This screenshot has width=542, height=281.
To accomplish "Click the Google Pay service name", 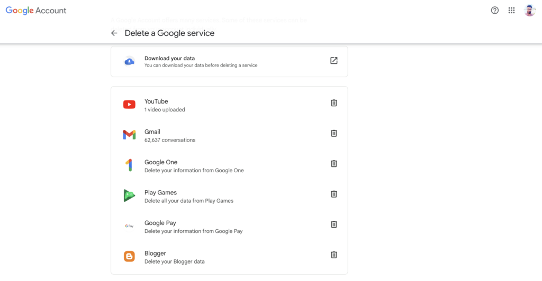I will 160,223.
